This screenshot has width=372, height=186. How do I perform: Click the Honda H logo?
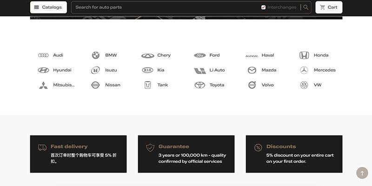coord(304,55)
